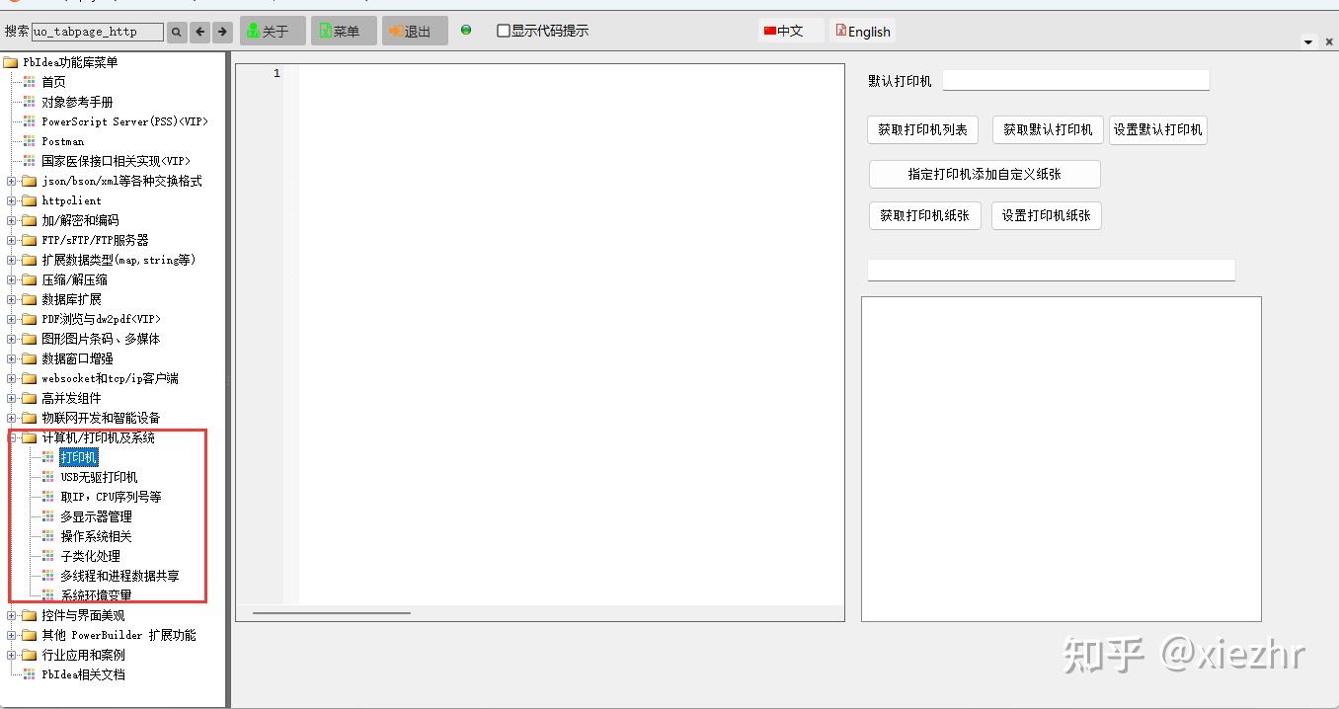Select 计算机/打印机及系统 folder label
1339x709 pixels.
(98, 437)
